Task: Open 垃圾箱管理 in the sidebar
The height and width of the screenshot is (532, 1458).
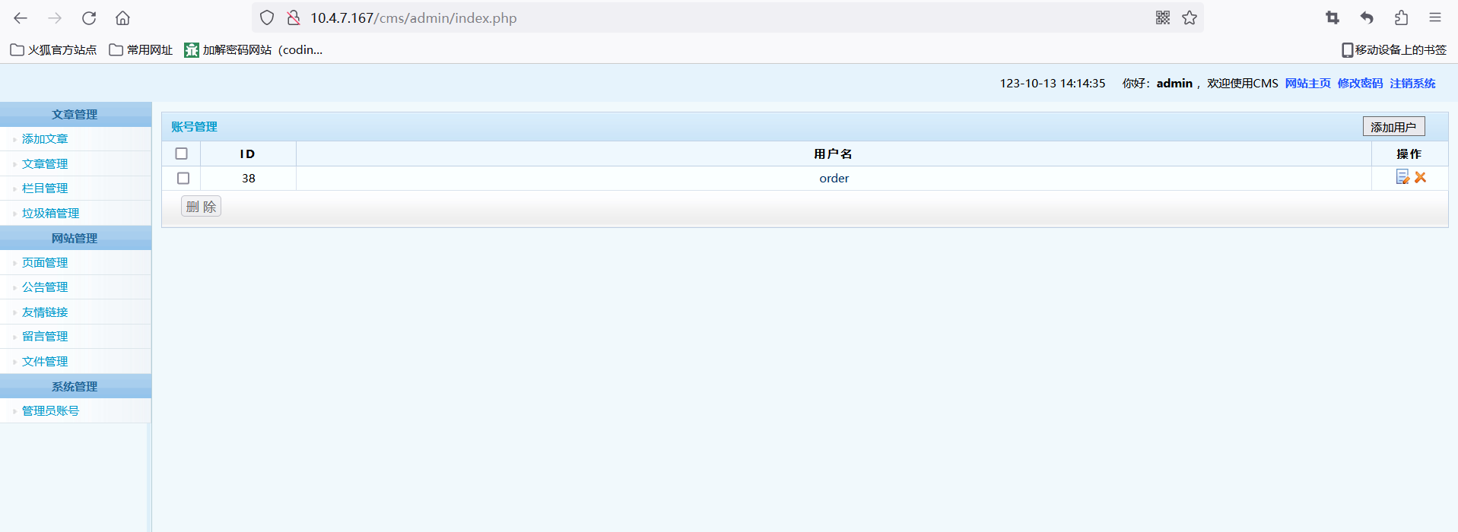Action: click(50, 213)
